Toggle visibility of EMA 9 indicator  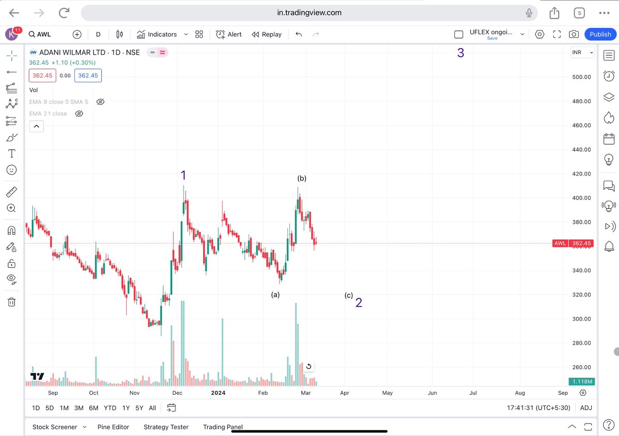(101, 102)
